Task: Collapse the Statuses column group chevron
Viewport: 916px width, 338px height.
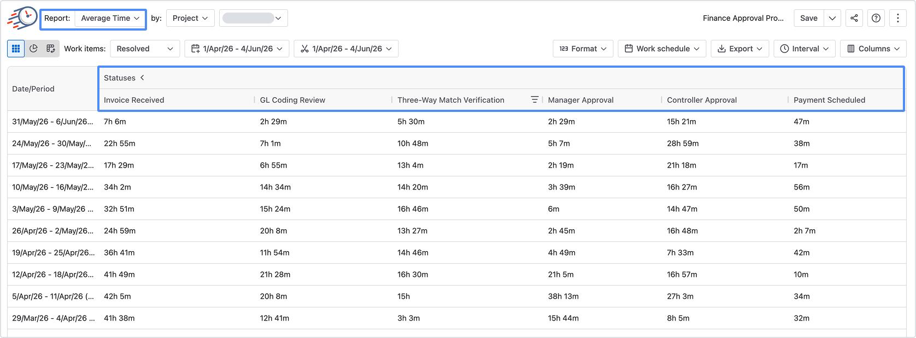Action: click(142, 78)
